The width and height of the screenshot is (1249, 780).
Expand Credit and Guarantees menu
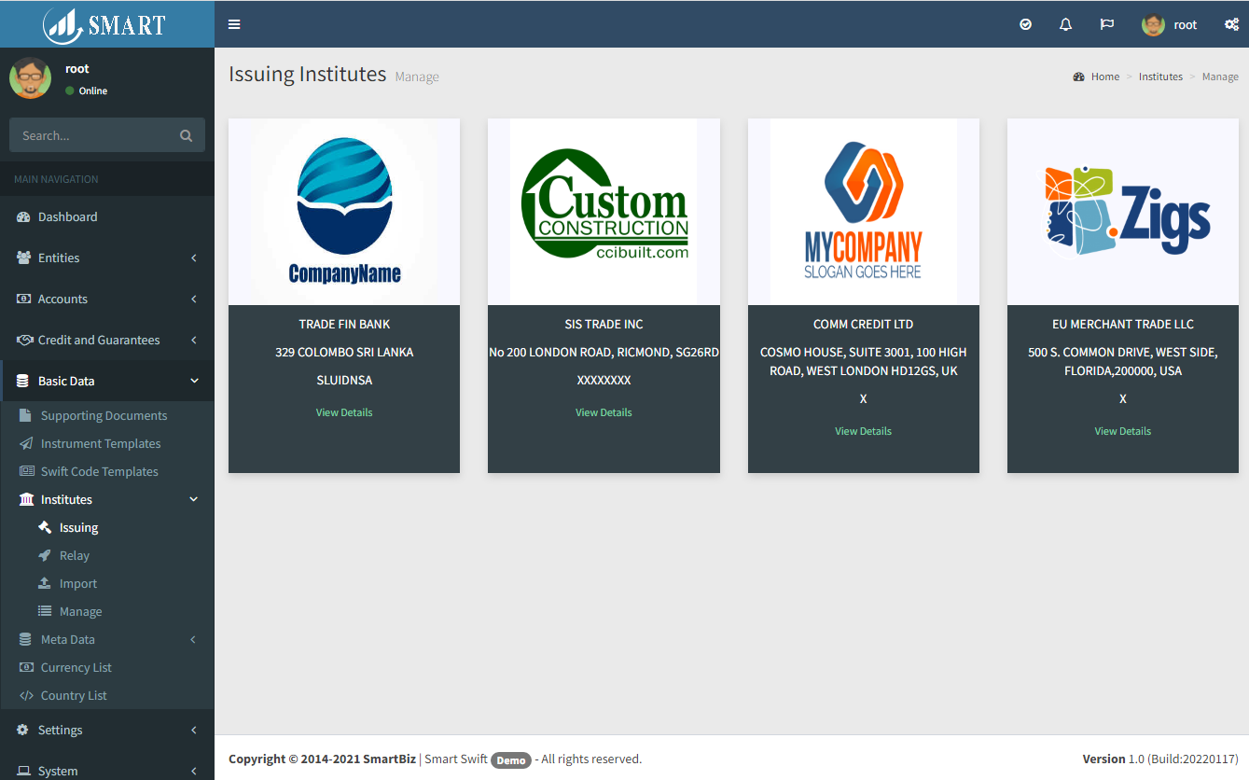coord(98,340)
